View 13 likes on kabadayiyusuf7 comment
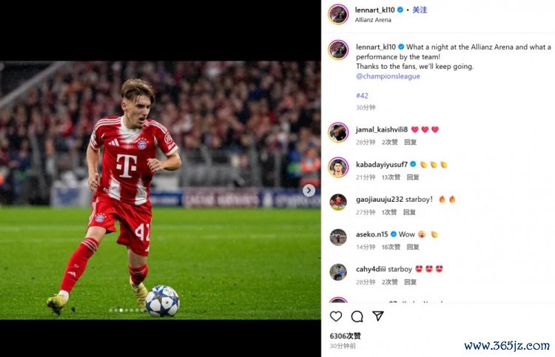Viewport: 555px width, 357px height. tap(391, 177)
